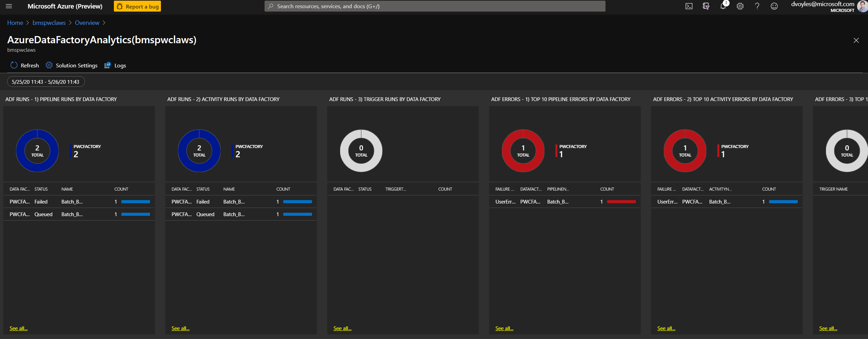Screen dimensions: 868x339
Task: Open the directory and subscription filter icon
Action: coord(706,6)
